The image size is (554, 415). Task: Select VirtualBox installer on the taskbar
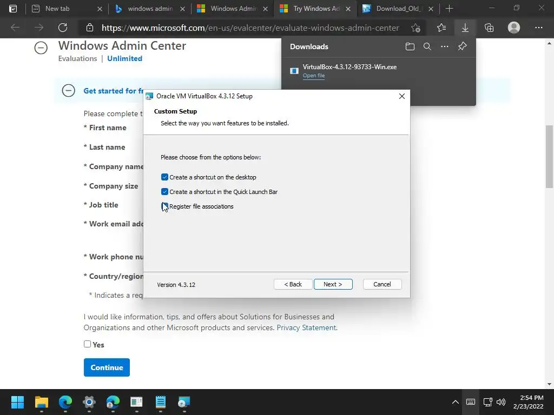tap(184, 402)
